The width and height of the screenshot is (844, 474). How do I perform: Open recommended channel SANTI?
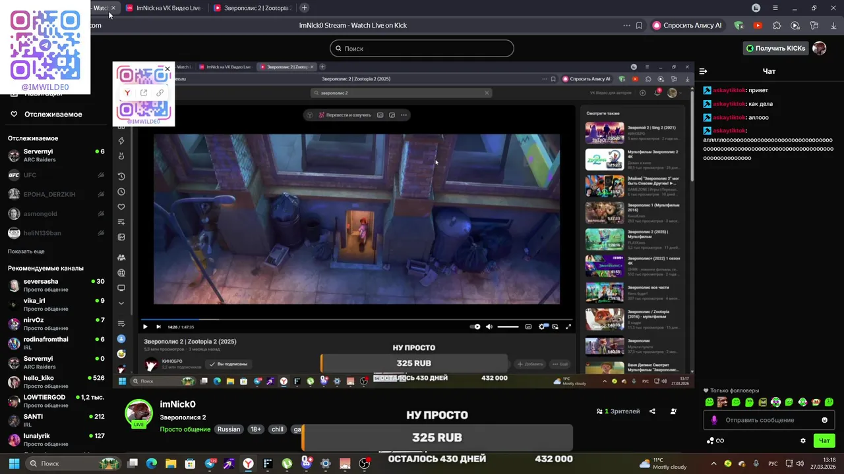pos(56,420)
